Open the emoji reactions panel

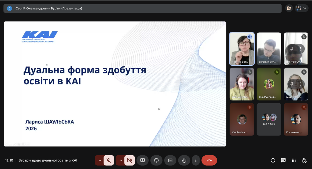tap(156, 160)
